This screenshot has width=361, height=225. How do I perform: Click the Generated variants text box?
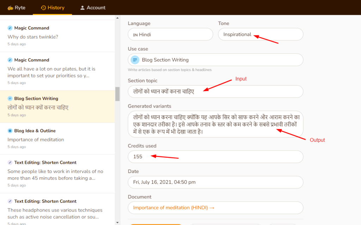(215, 124)
